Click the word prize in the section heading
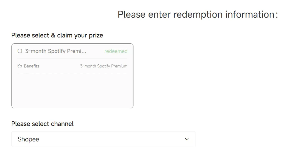The height and width of the screenshot is (151, 287). [96, 35]
